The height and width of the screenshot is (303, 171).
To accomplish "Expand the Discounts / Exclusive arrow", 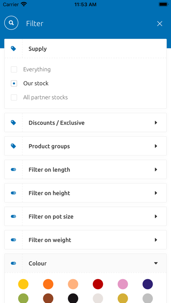I will tap(156, 123).
